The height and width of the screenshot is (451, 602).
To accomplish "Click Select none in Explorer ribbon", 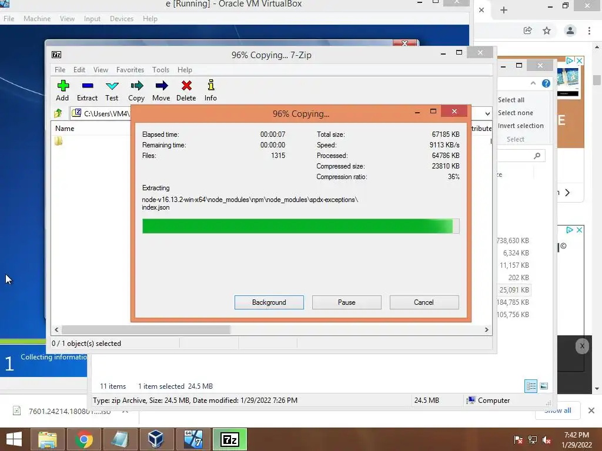I will 516,113.
